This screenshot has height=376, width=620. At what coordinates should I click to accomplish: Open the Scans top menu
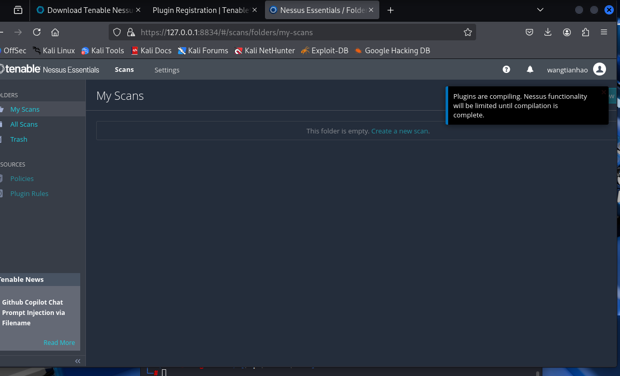tap(124, 69)
